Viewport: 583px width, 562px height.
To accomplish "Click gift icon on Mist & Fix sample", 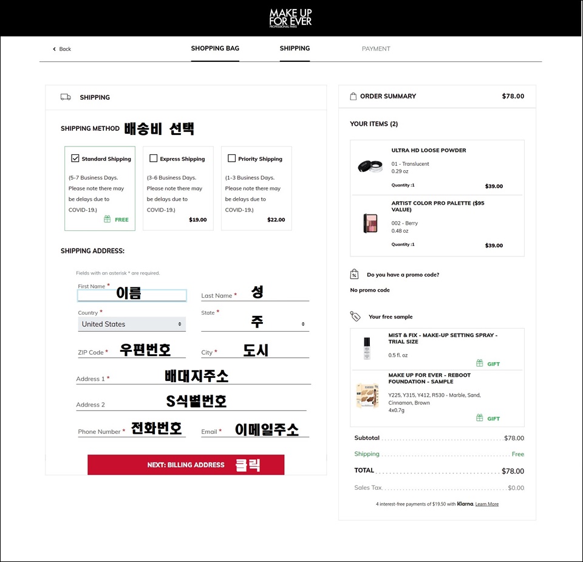I will point(480,363).
